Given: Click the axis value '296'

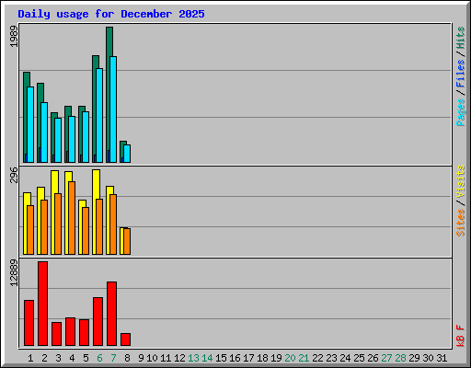Looking at the screenshot, I should click(x=14, y=175).
